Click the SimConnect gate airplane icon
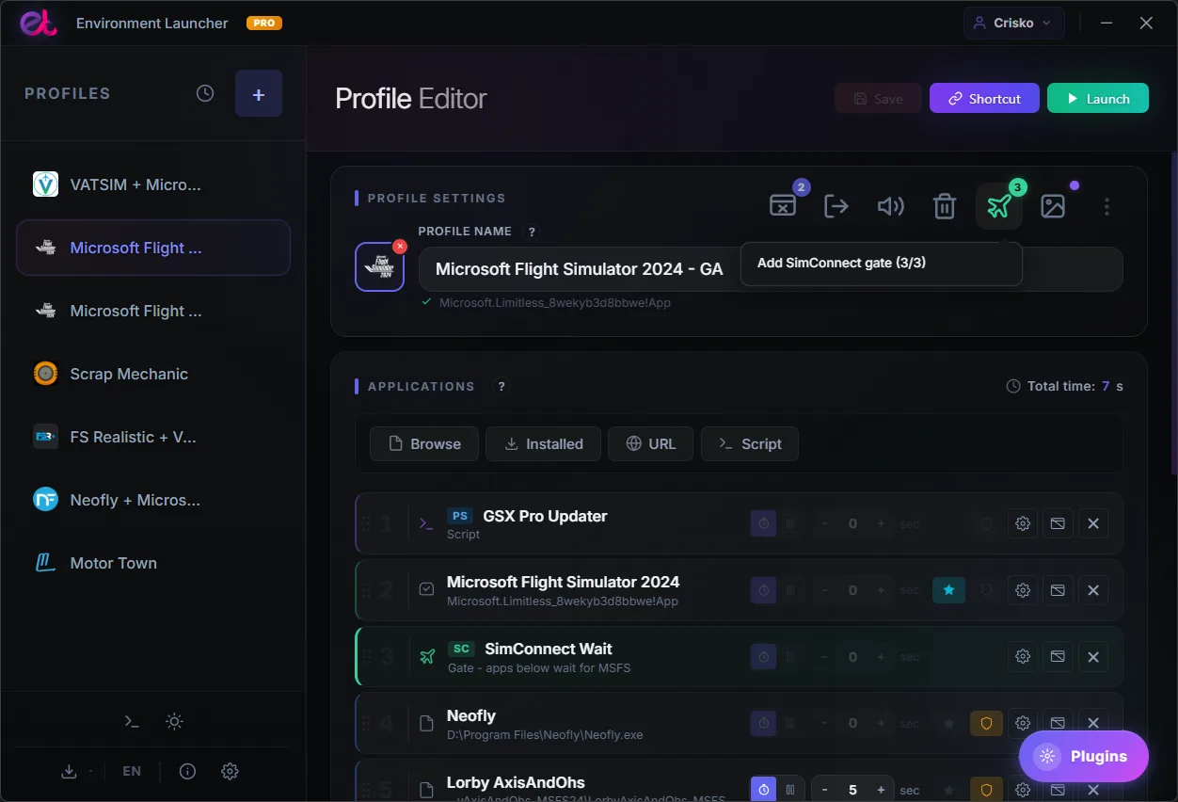The height and width of the screenshot is (802, 1178). [999, 205]
